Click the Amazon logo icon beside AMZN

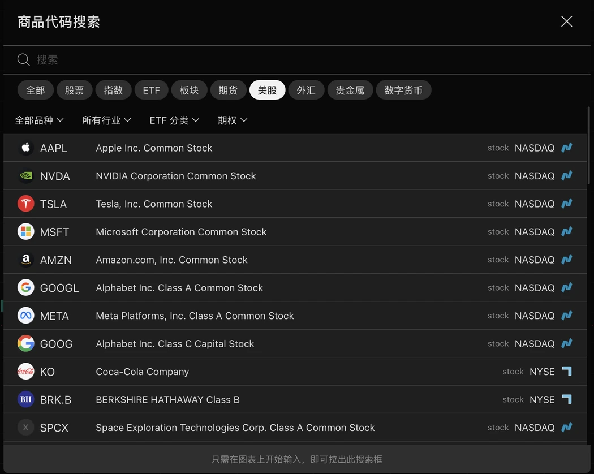(x=26, y=260)
